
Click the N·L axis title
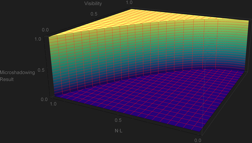pyautogui.click(x=118, y=131)
